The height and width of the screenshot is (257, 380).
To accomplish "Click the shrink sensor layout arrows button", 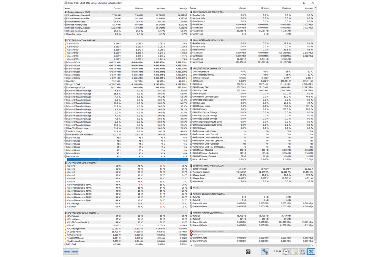I will pyautogui.click(x=75, y=252).
